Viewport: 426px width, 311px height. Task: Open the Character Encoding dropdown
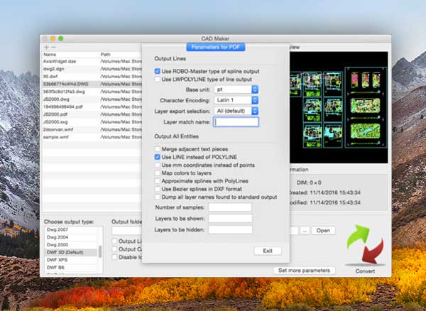click(x=236, y=100)
